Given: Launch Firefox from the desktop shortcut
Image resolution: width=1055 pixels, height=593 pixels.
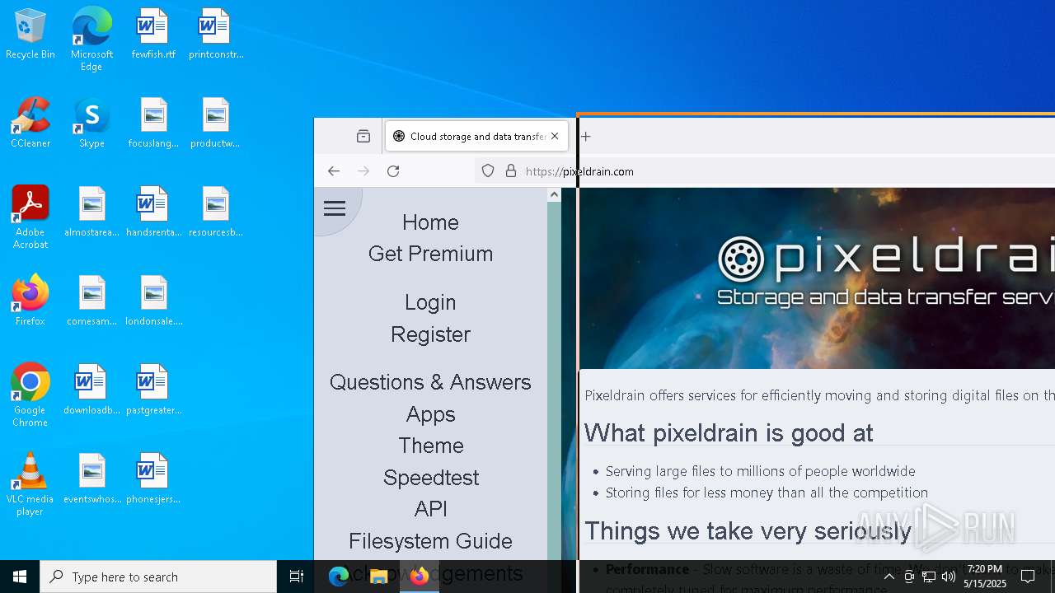Looking at the screenshot, I should tap(30, 301).
